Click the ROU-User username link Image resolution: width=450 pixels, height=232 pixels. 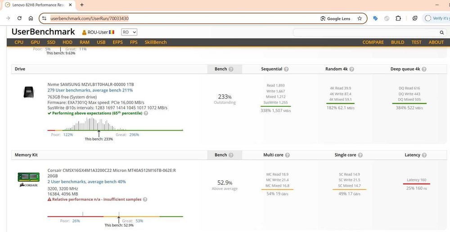[98, 32]
